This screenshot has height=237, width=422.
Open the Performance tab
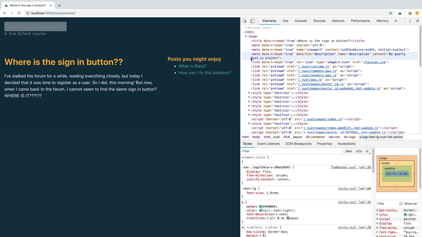(360, 21)
